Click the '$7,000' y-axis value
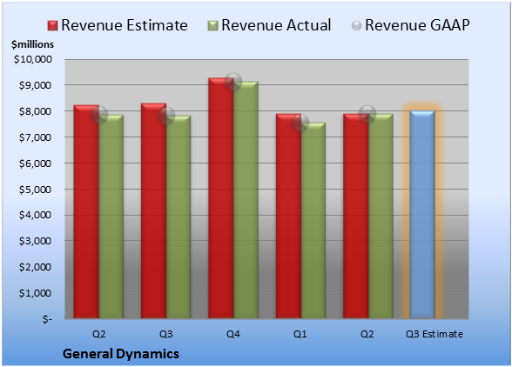 click(35, 137)
